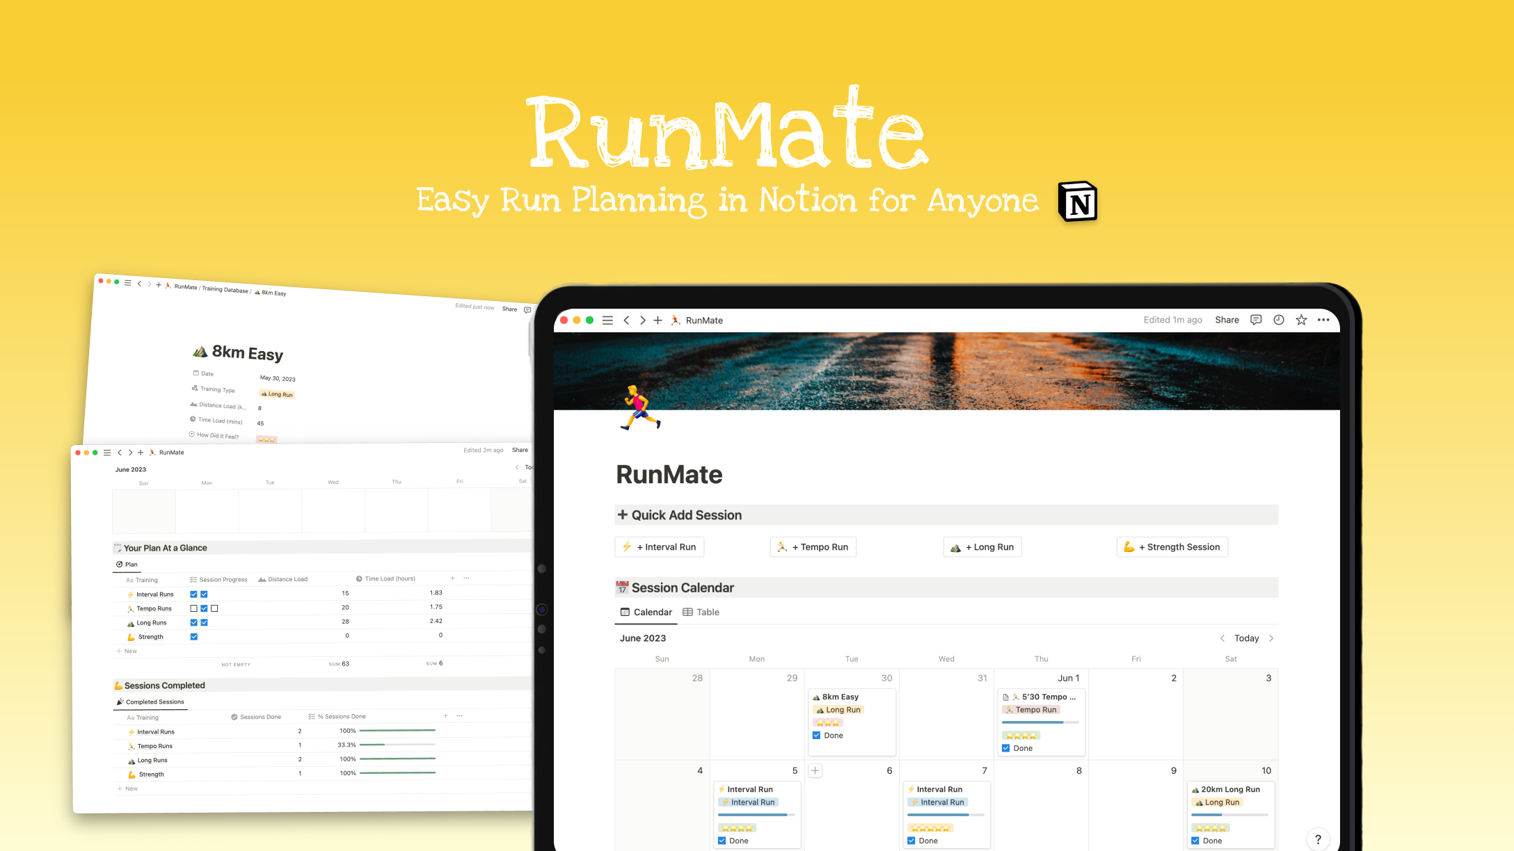This screenshot has width=1514, height=851.
Task: Open the sidebar with the hamburger icon
Action: pos(607,320)
